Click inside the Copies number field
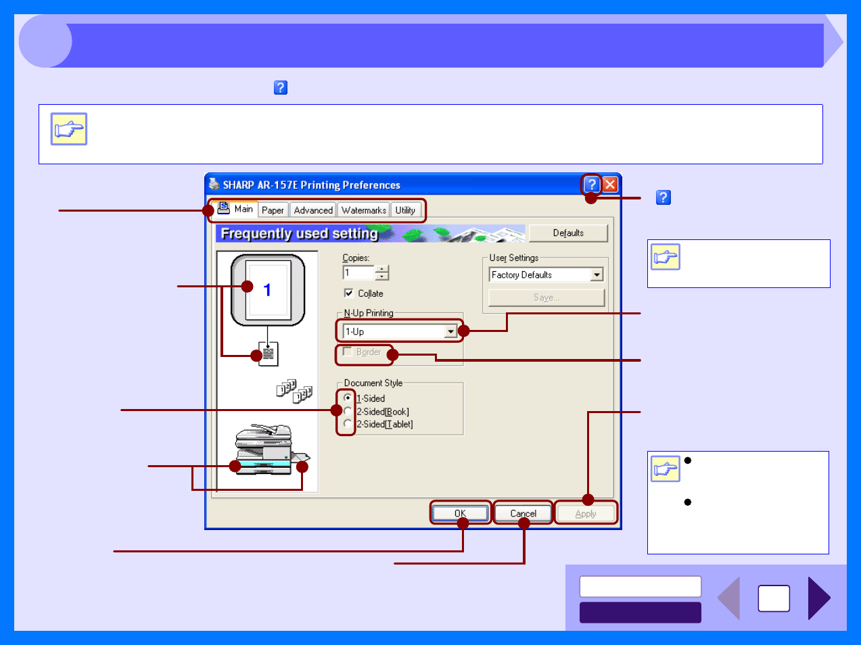Viewport: 861px width, 645px height. (358, 273)
